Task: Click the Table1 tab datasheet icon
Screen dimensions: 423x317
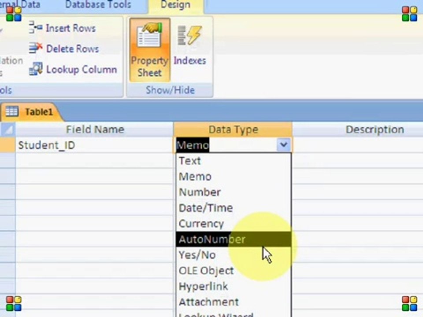Action: point(12,111)
